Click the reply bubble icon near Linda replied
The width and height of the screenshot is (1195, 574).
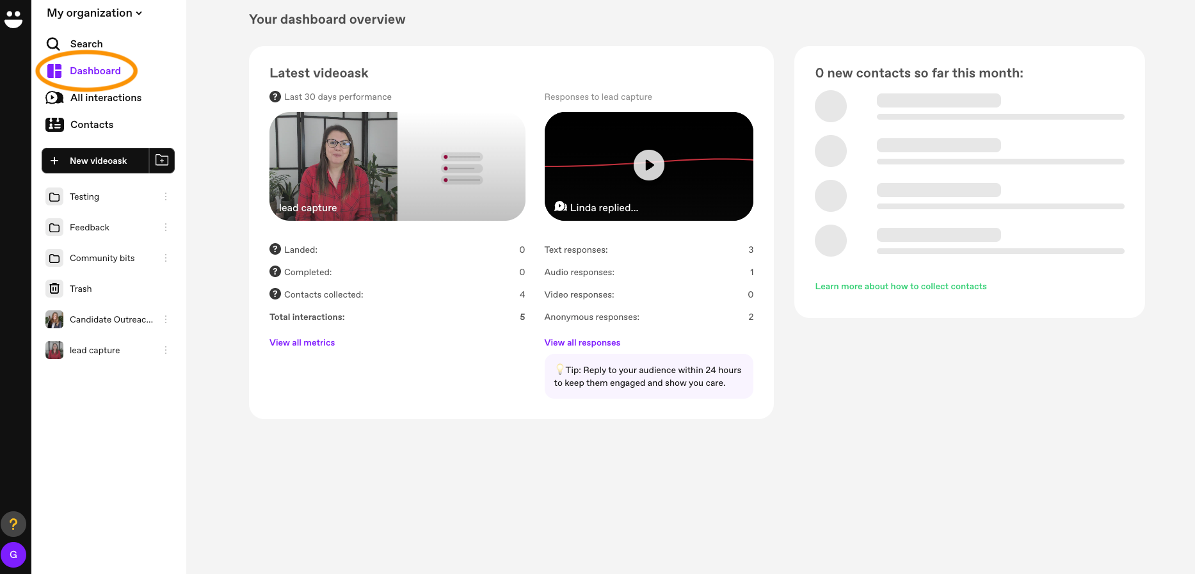[561, 207]
